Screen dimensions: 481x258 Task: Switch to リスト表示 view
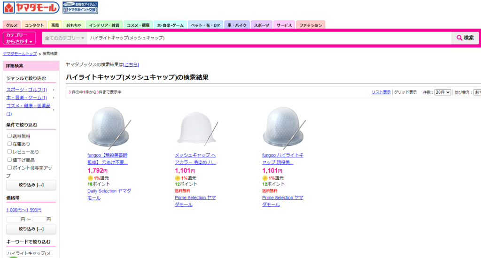click(x=381, y=92)
